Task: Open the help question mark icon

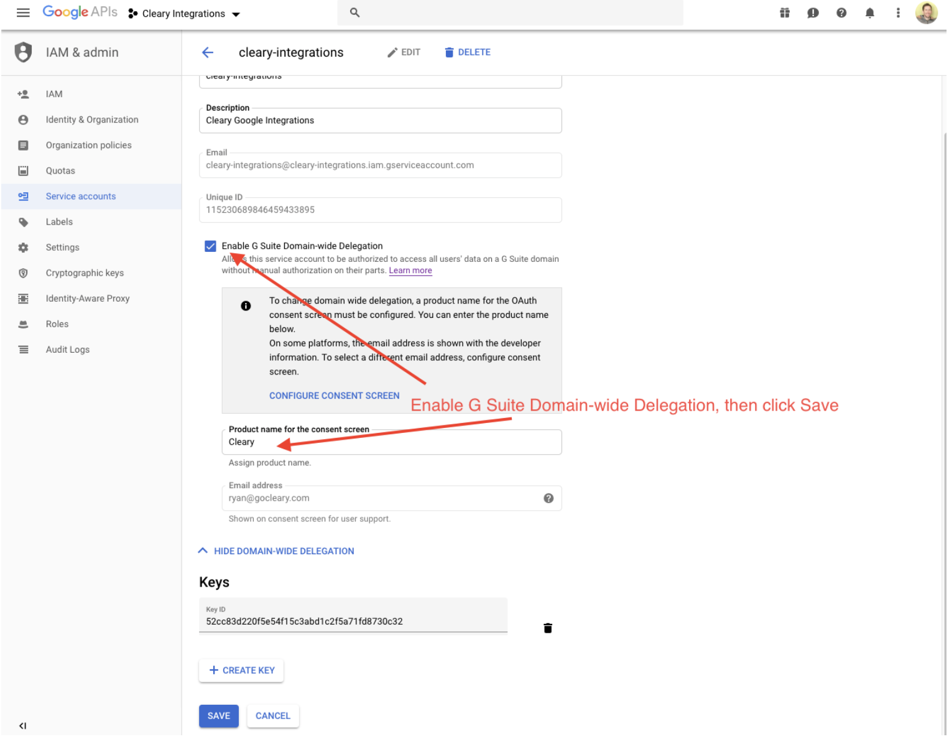Action: (x=841, y=12)
